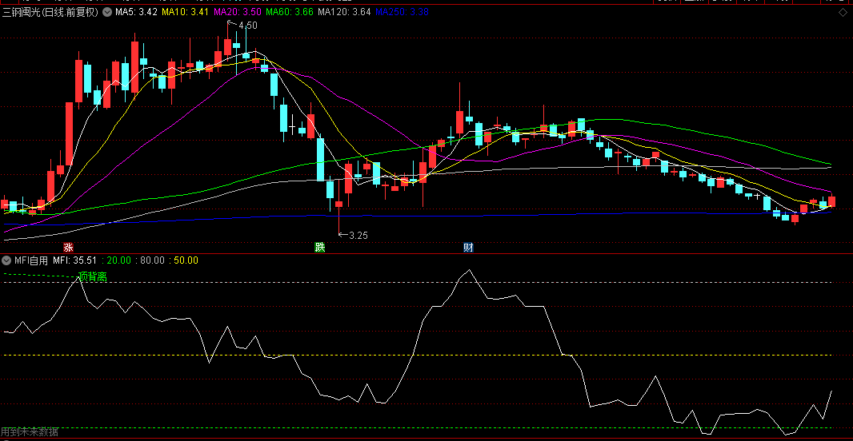
Task: Click the yellow MA10: 3.41 label
Action: [186, 11]
